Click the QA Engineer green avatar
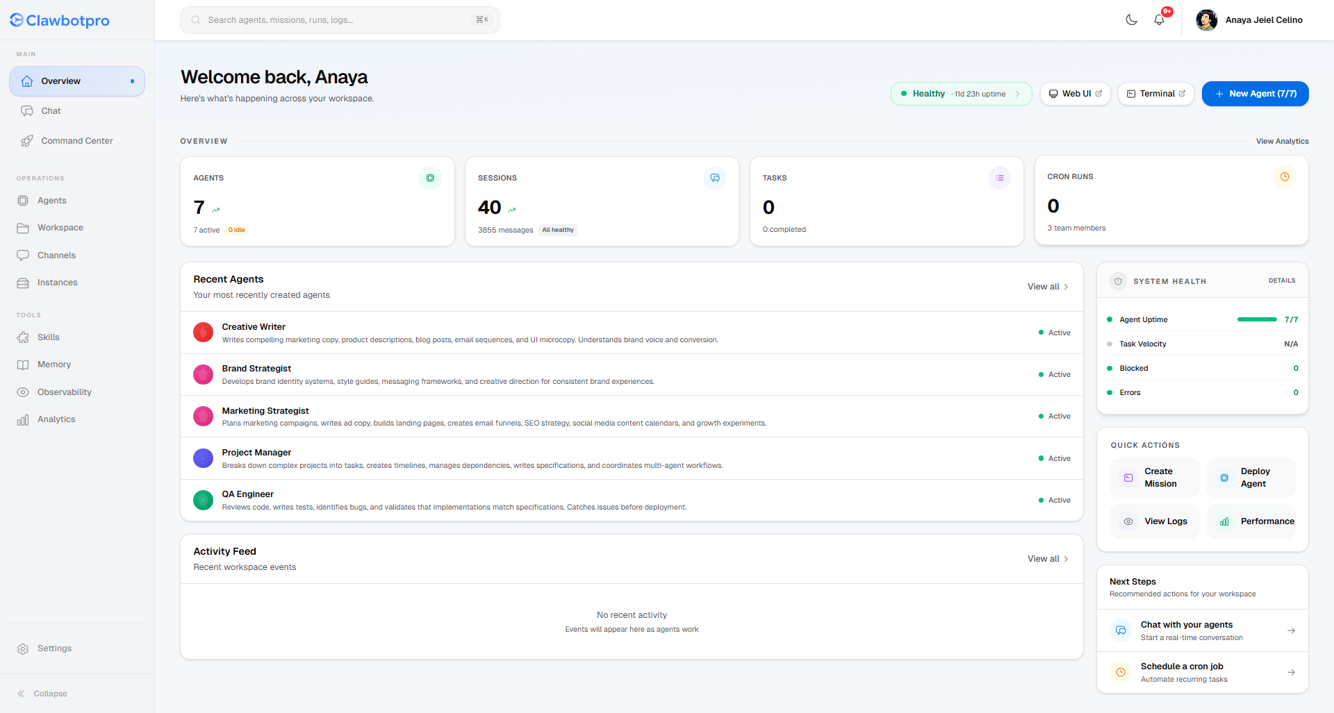This screenshot has height=713, width=1334. (203, 500)
